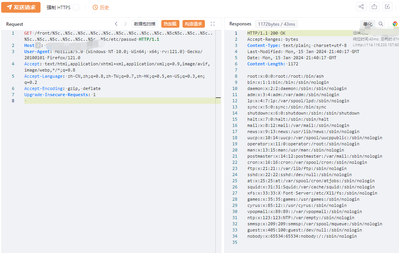The width and height of the screenshot is (399, 253).
Task: Go to previous request with left arrow
Action: click(116, 24)
